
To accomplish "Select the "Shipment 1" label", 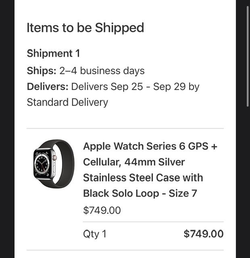I will coord(53,54).
